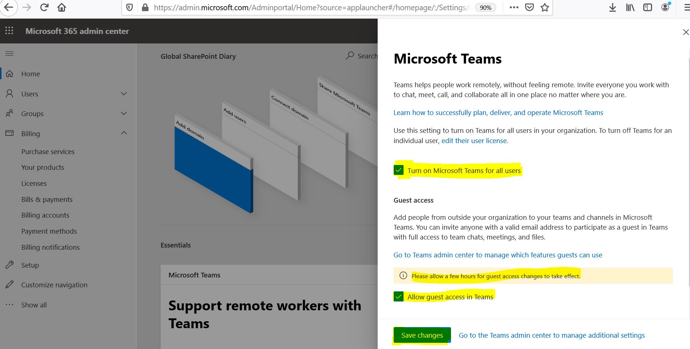Click the browser forward arrow
Viewport: 690px width, 349px height.
26,7
